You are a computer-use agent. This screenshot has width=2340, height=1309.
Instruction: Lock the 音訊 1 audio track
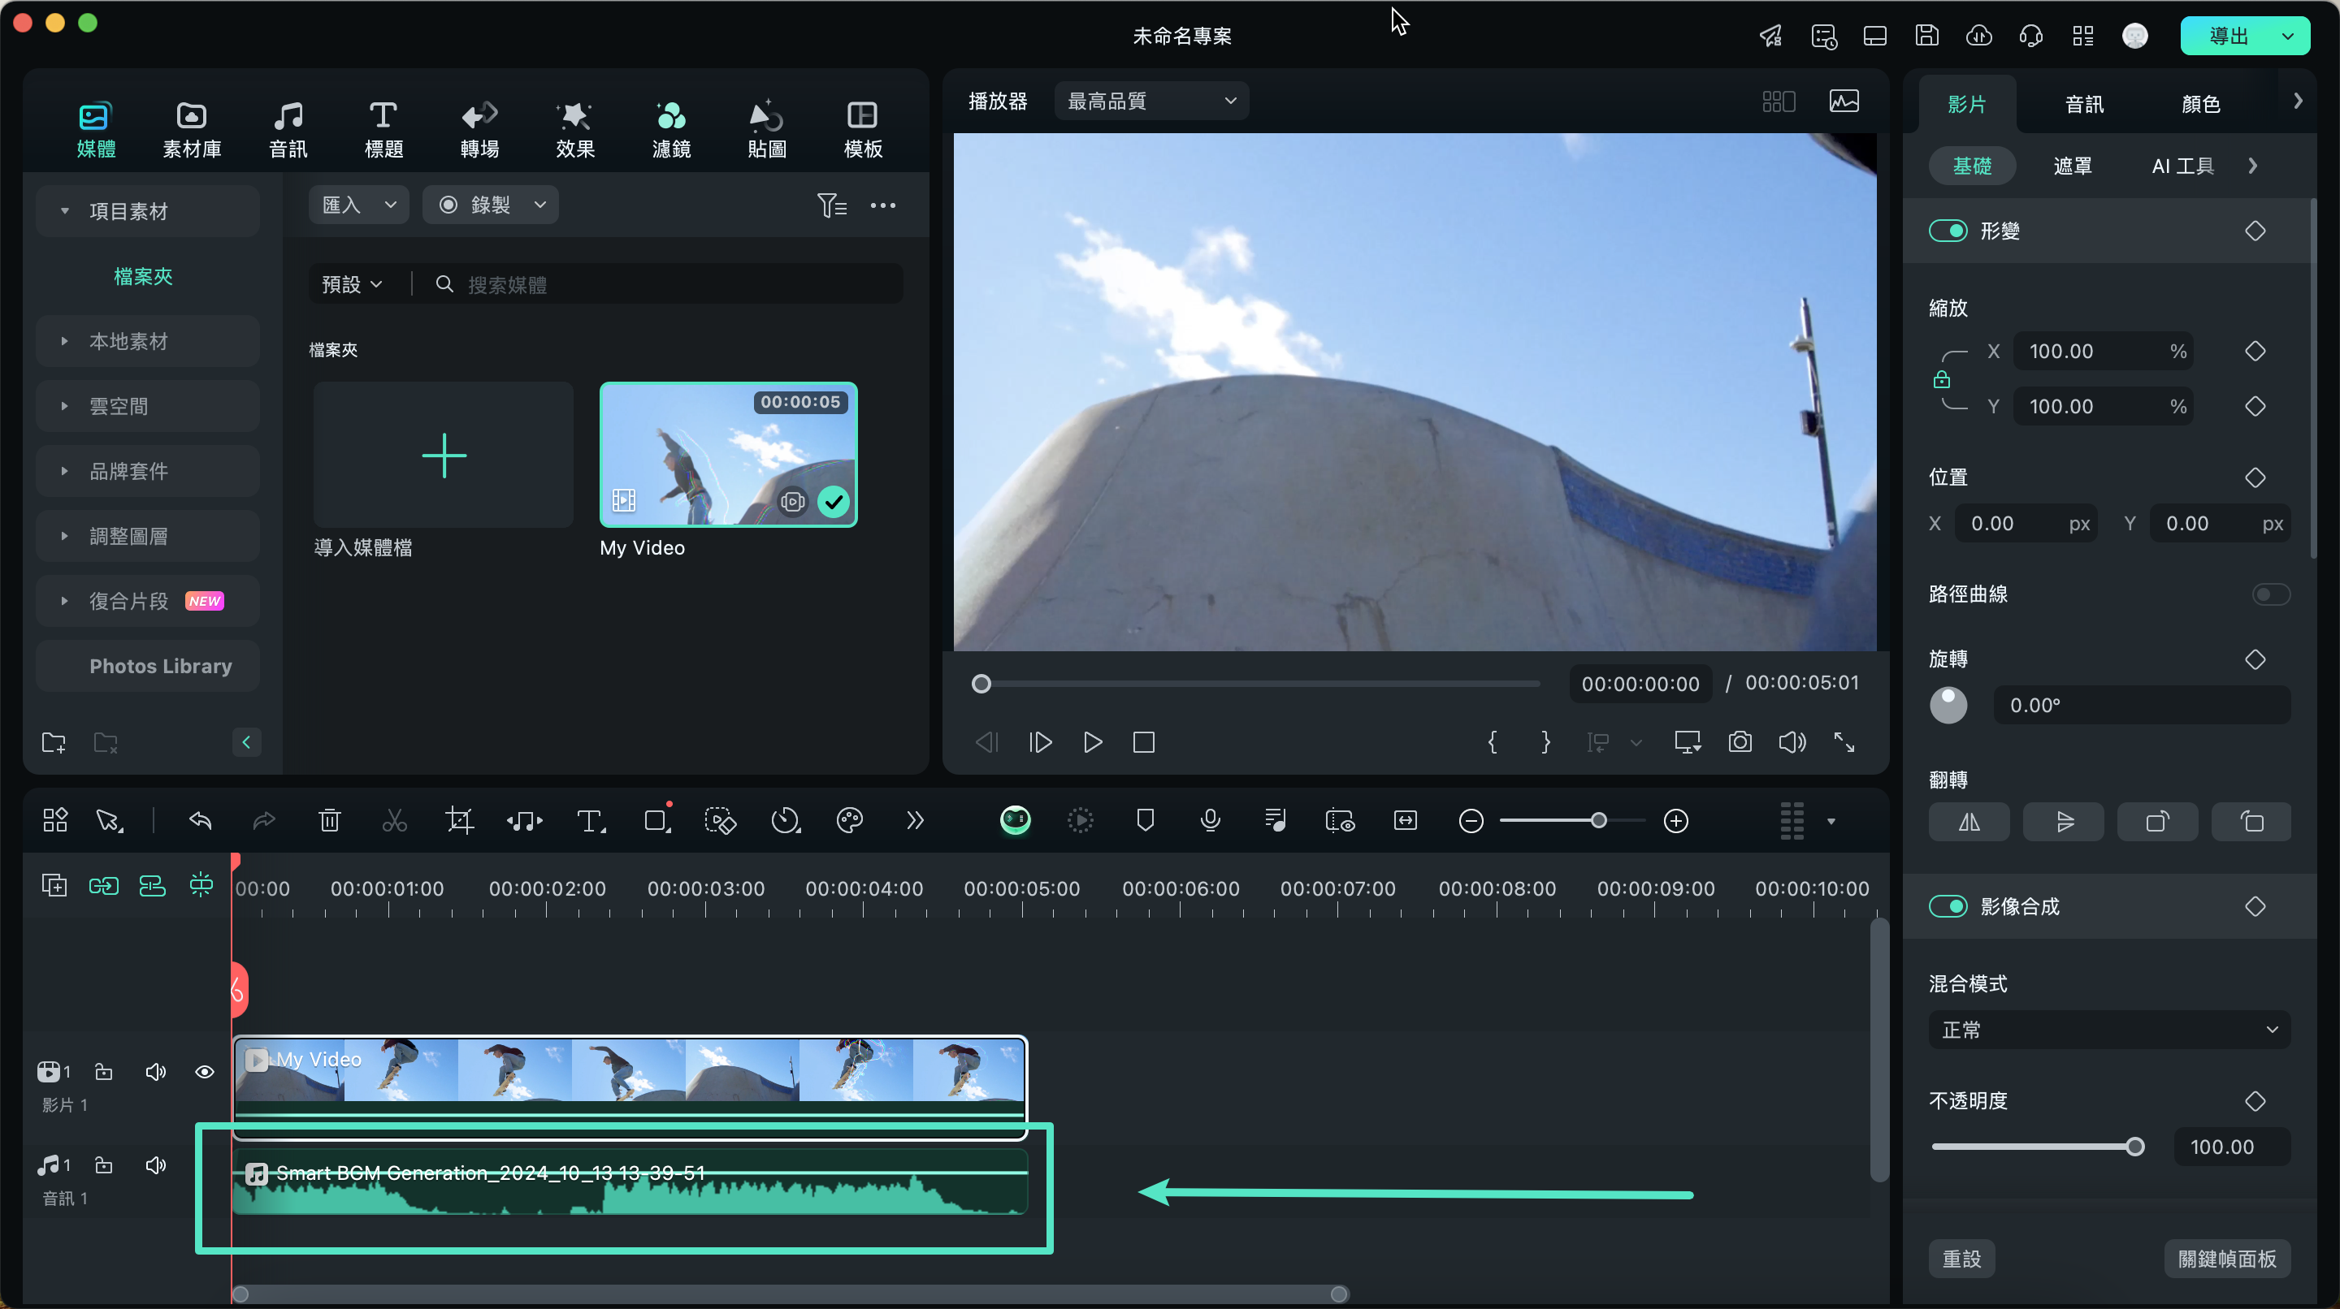coord(103,1164)
